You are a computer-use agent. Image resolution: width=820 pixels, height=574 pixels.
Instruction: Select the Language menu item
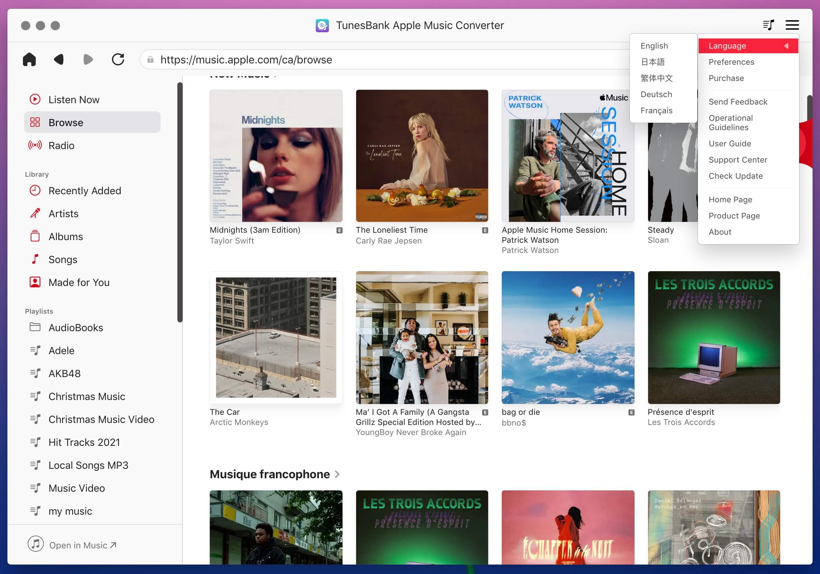[748, 46]
